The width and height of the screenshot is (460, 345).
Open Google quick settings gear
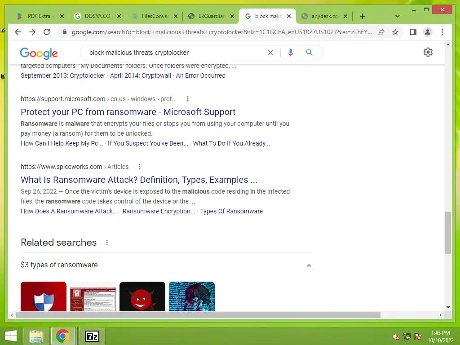point(428,52)
